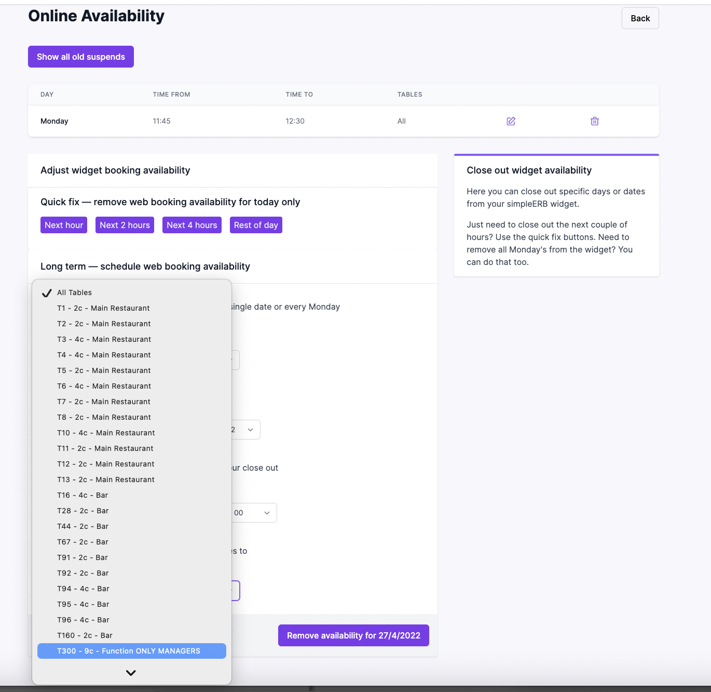Click the All tables cell
This screenshot has height=692, width=711.
[x=402, y=121]
